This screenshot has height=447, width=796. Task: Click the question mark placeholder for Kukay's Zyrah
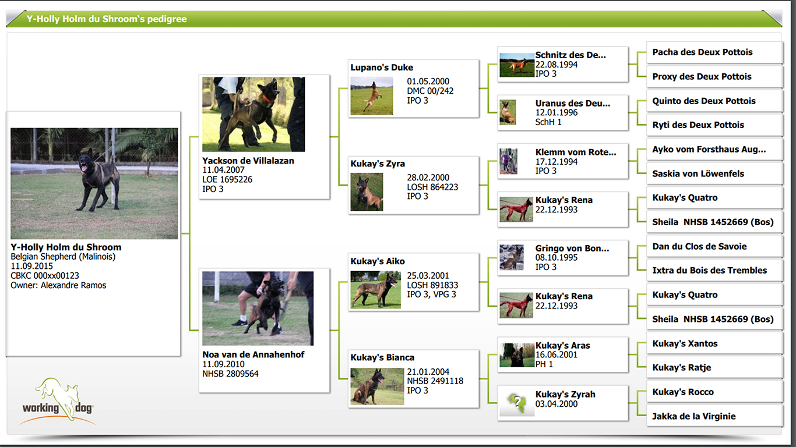(x=516, y=403)
